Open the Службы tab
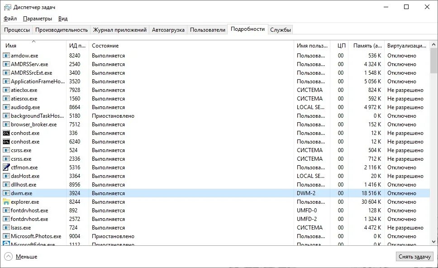438x268 pixels. point(281,29)
